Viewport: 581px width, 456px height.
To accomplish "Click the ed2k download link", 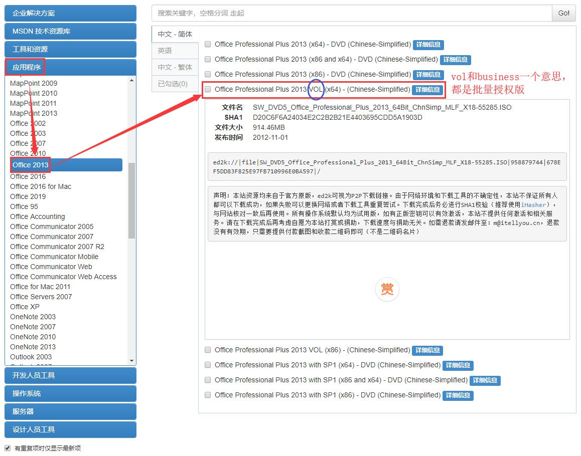I will (351, 162).
